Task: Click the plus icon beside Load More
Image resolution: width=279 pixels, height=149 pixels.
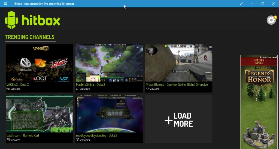Action: click(168, 120)
